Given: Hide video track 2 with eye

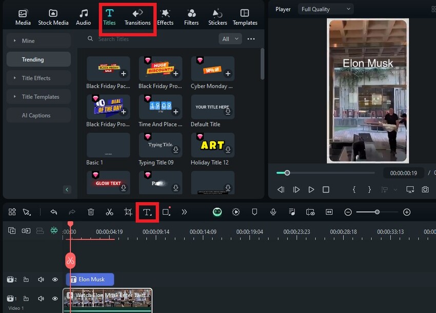Looking at the screenshot, I should pyautogui.click(x=55, y=279).
